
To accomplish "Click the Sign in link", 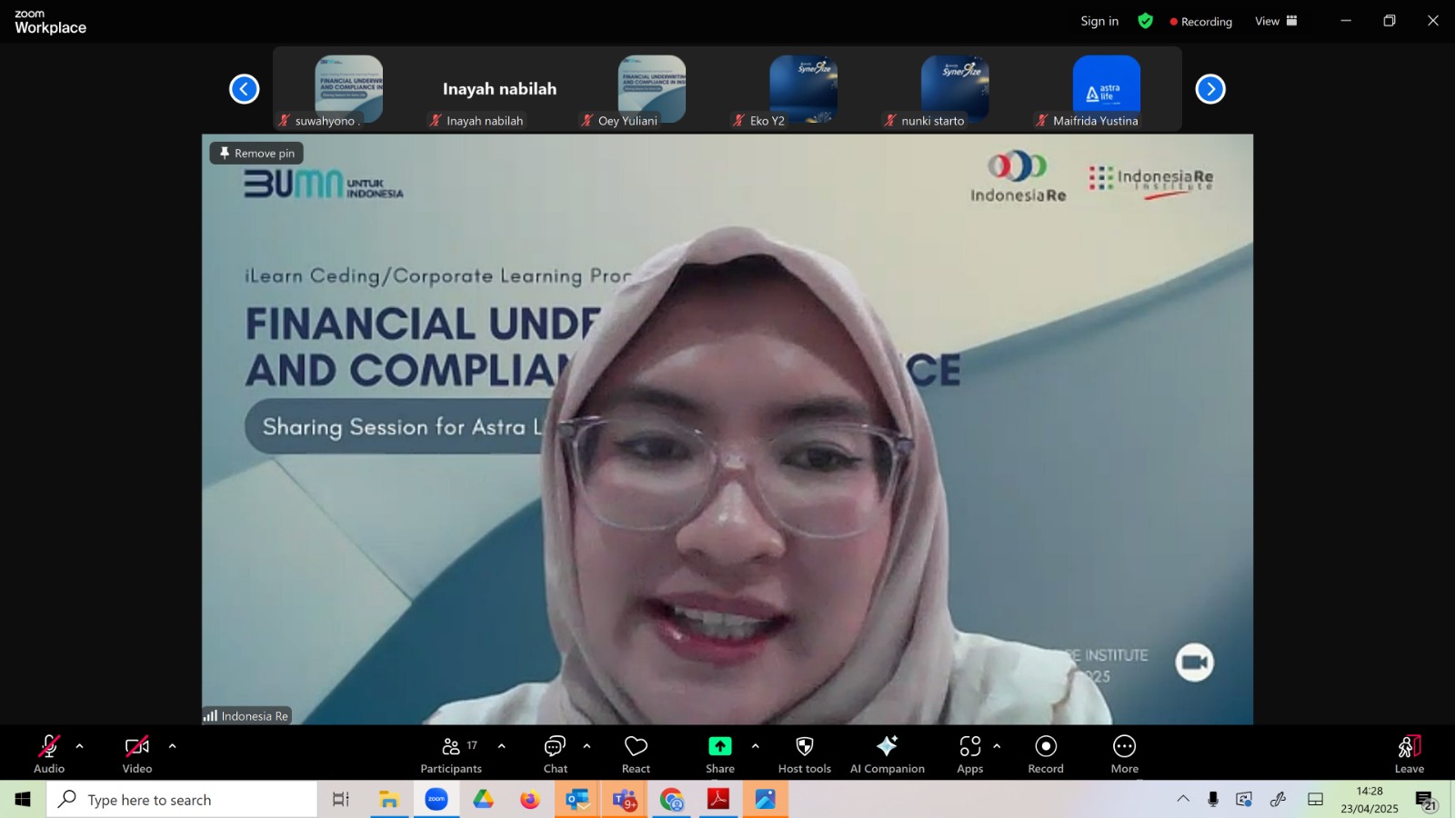I will click(1099, 21).
